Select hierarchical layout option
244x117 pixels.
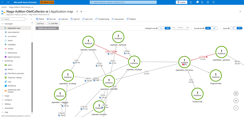[233, 28]
